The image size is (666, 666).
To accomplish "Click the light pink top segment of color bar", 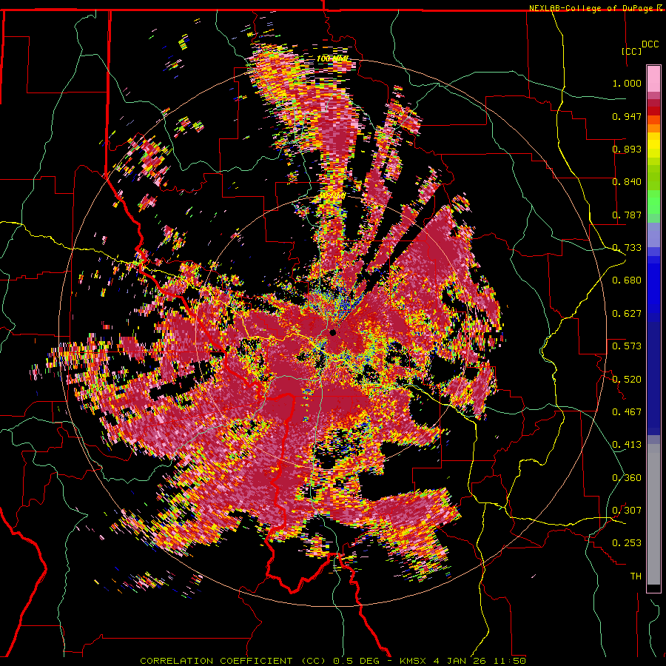I will (653, 78).
